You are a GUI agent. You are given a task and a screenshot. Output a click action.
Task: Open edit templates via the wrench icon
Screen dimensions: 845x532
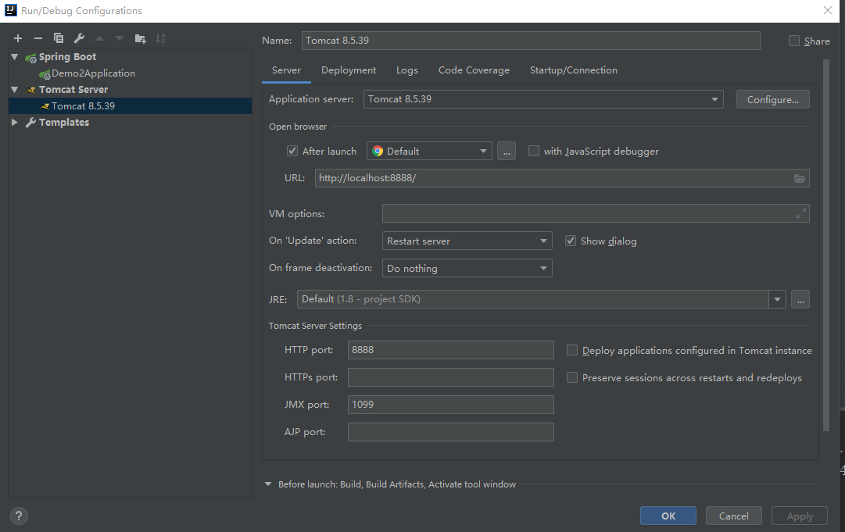[79, 38]
